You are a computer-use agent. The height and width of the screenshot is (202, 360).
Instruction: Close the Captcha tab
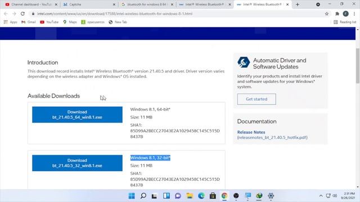click(x=114, y=4)
